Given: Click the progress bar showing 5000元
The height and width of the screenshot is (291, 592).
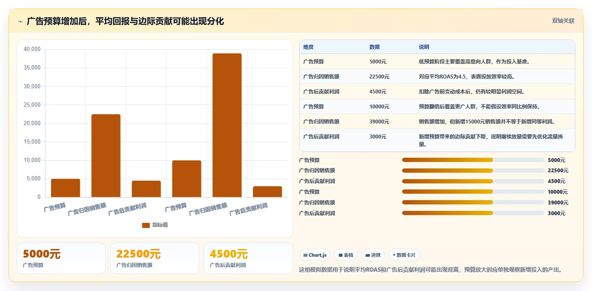Looking at the screenshot, I should pos(473,160).
